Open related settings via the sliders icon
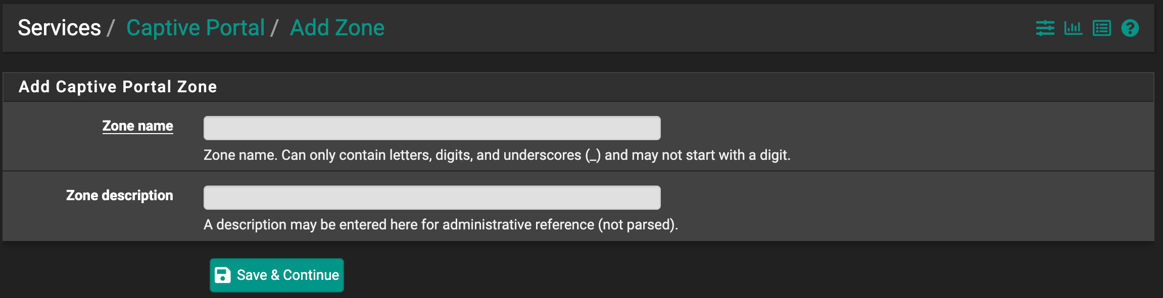1163x298 pixels. (1044, 28)
